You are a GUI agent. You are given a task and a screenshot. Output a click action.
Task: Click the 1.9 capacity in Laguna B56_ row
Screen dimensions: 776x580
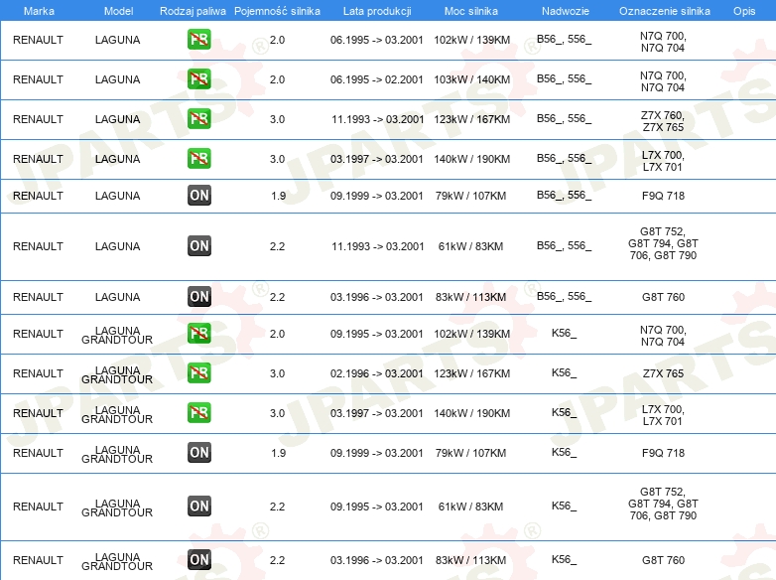[x=278, y=196]
